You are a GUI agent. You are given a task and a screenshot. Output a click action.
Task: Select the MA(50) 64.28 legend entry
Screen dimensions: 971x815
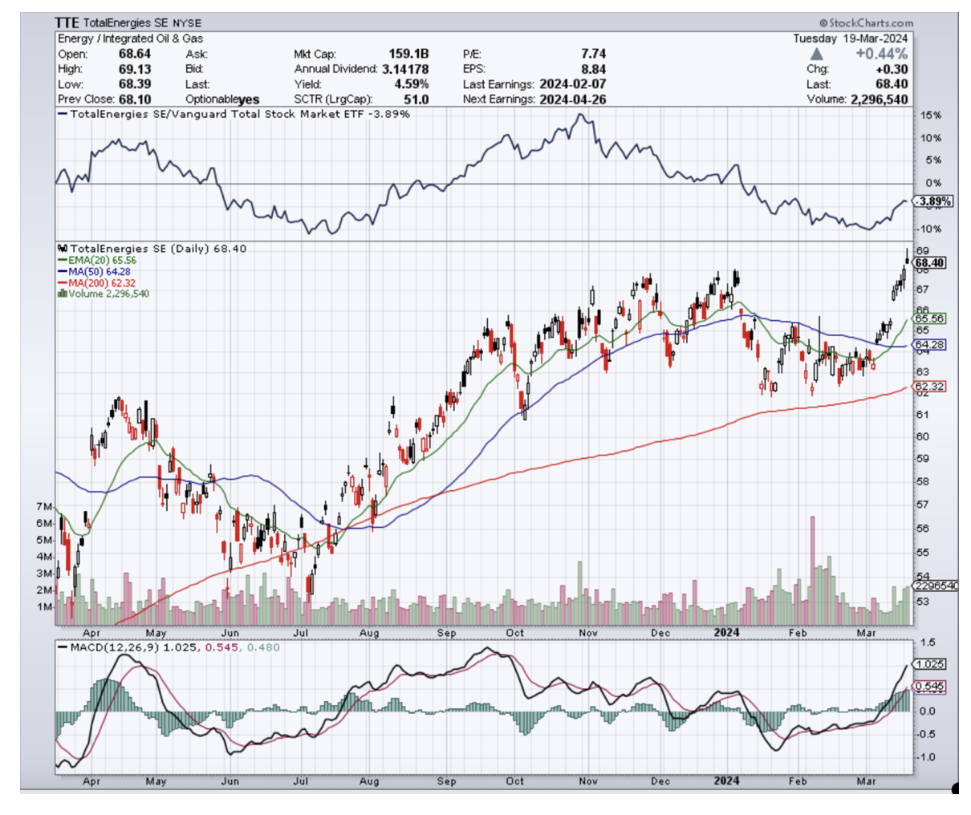tap(99, 272)
